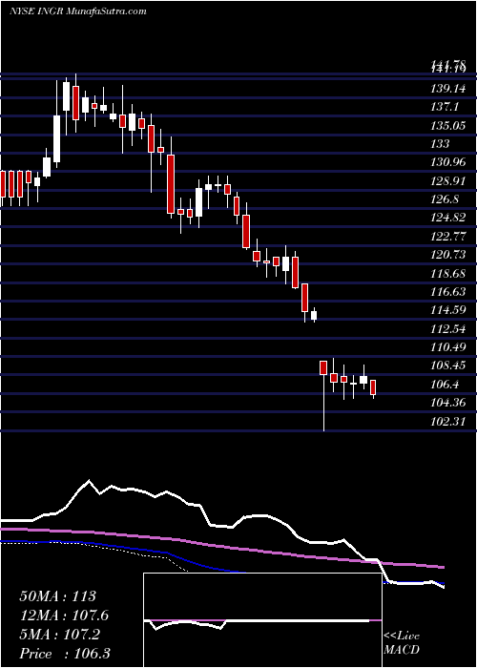Screen dimensions: 477x668
Task: Click the 135.05 price axis label
Action: point(447,126)
